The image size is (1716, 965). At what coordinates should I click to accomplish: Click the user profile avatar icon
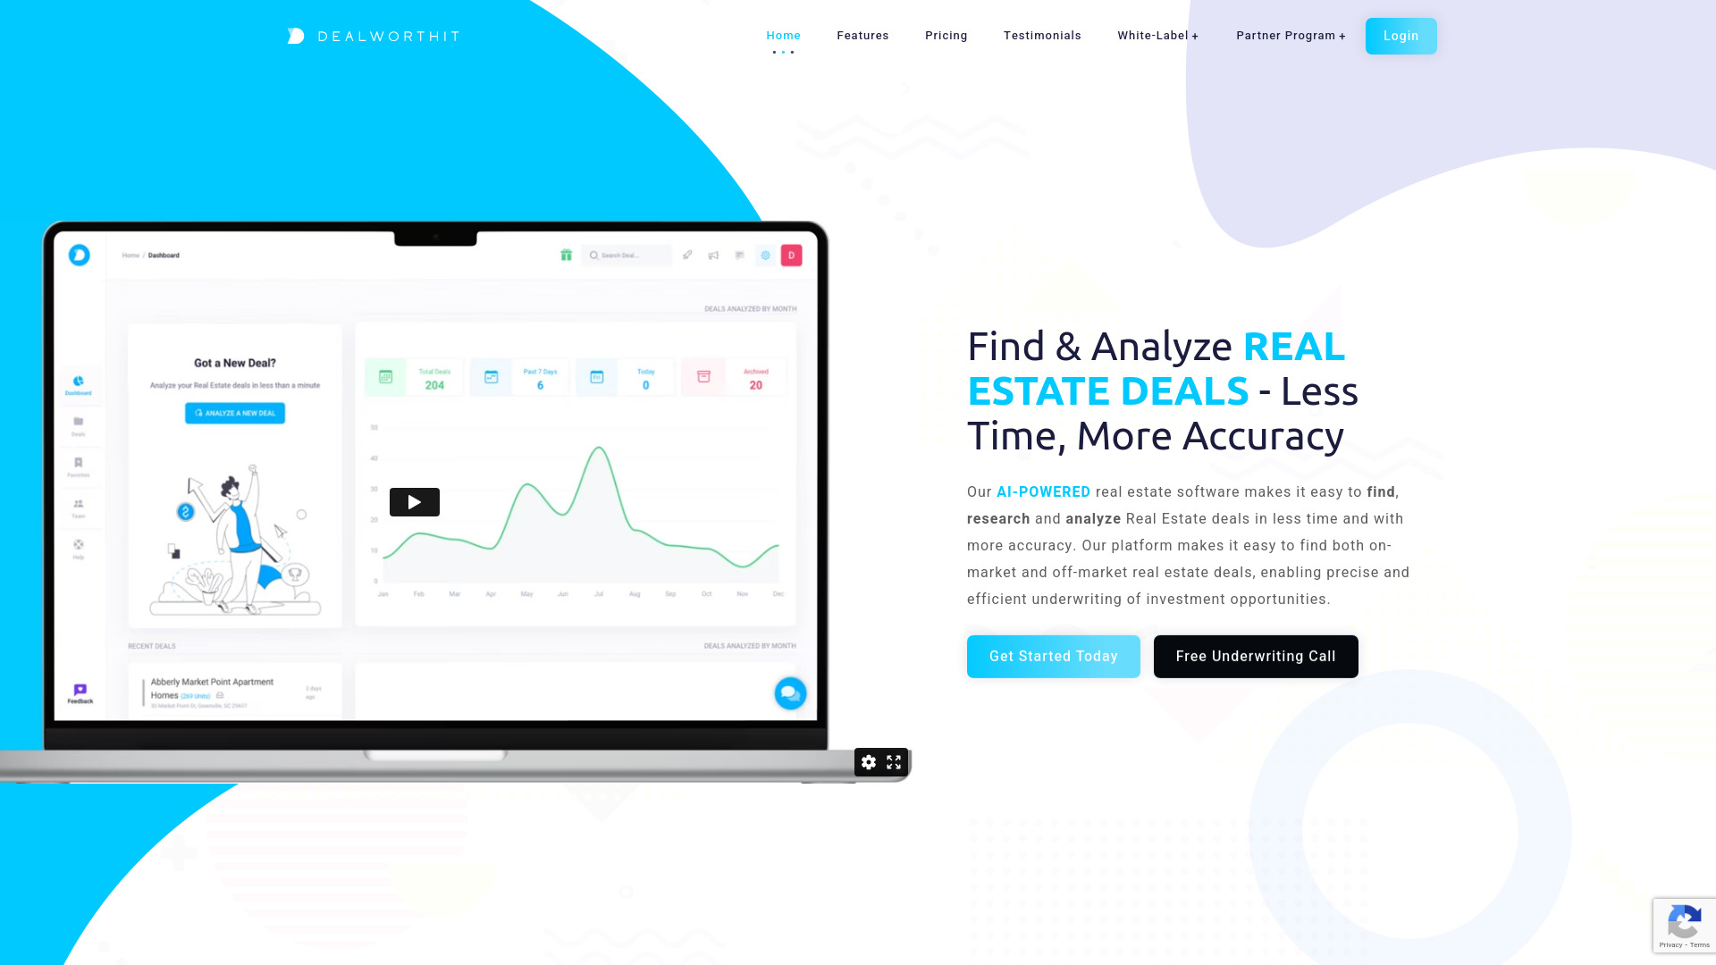[x=791, y=255]
